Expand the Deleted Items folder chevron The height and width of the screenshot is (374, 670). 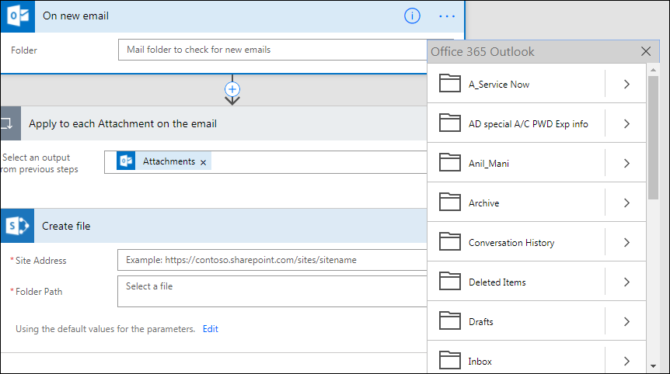(x=626, y=282)
